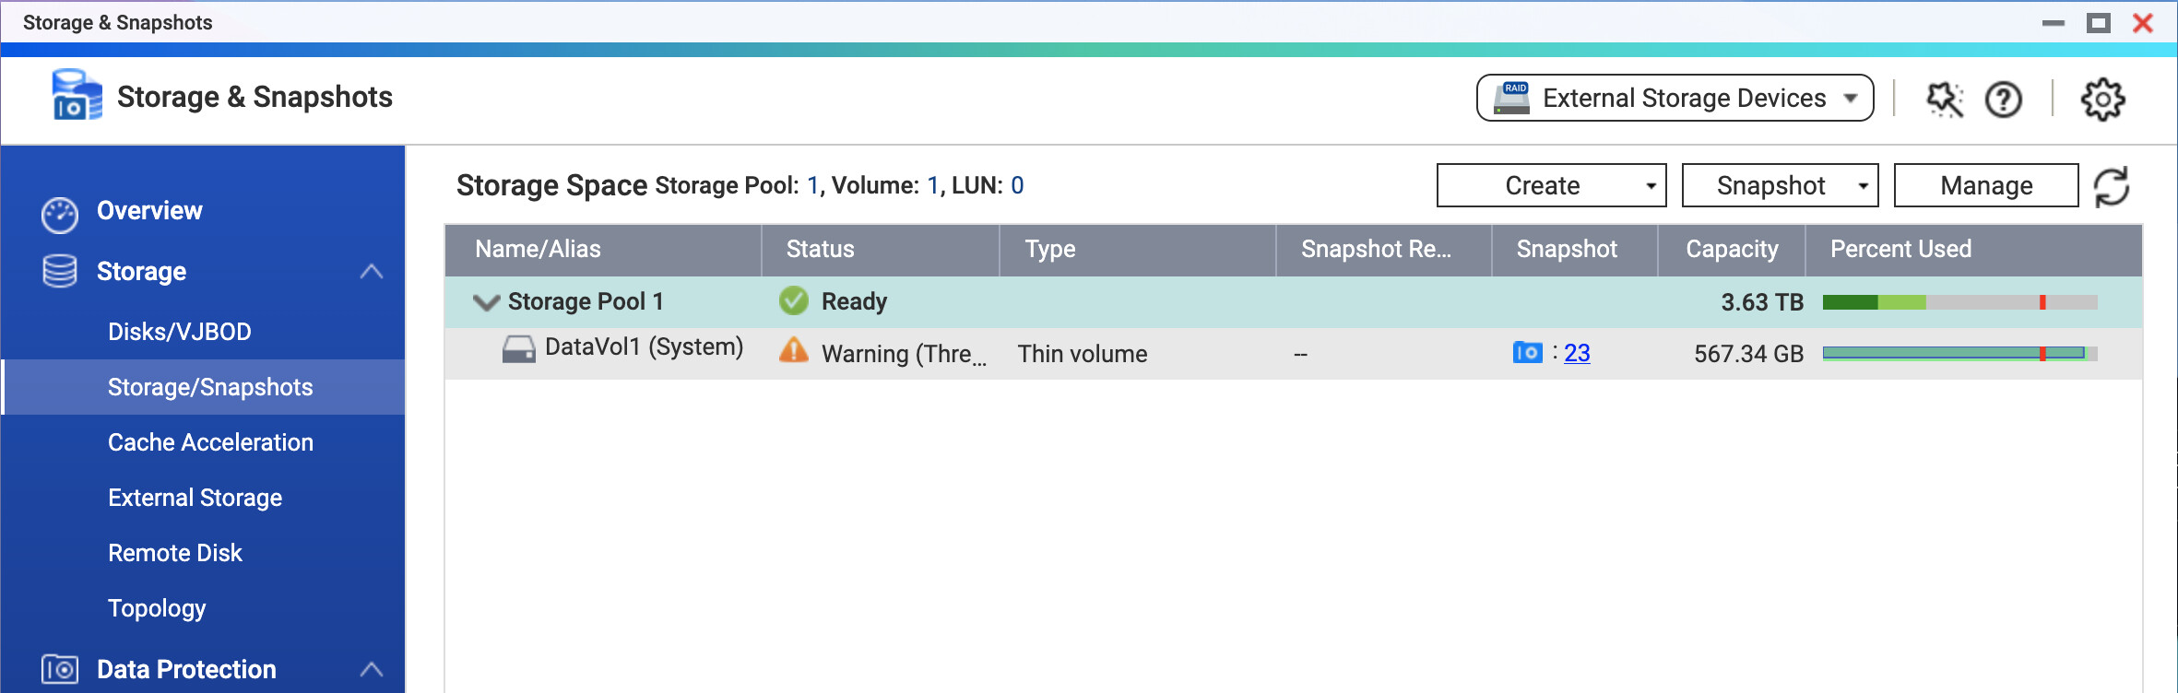Open Cache Acceleration page
Screen dimensions: 2178x693
(x=210, y=442)
